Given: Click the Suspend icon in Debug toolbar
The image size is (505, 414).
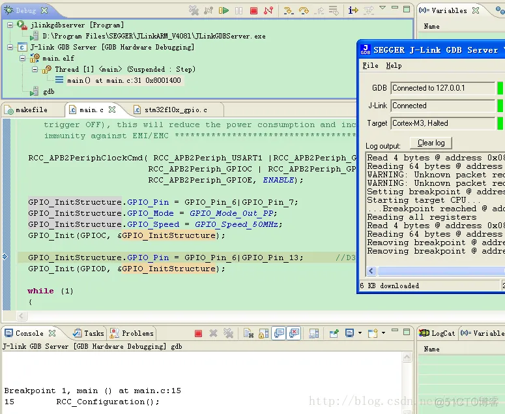Looking at the screenshot, I should (238, 10).
